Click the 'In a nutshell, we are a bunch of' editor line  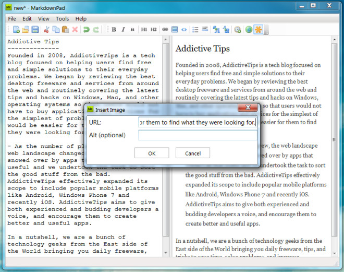(67, 237)
